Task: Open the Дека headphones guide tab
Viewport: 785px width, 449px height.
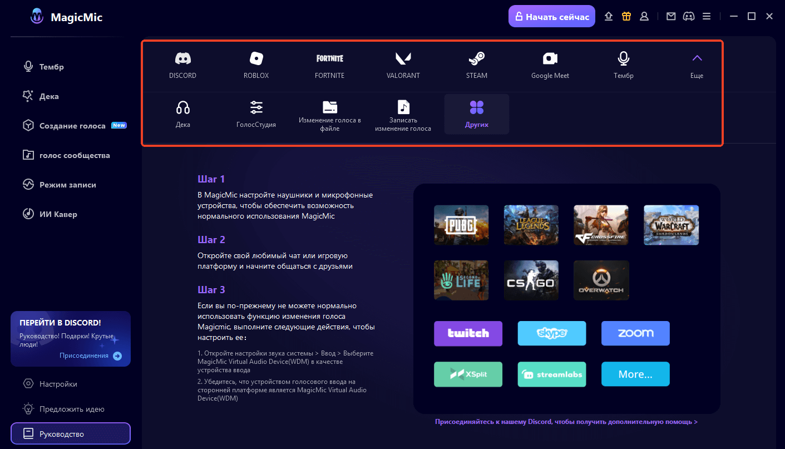Action: pyautogui.click(x=182, y=114)
